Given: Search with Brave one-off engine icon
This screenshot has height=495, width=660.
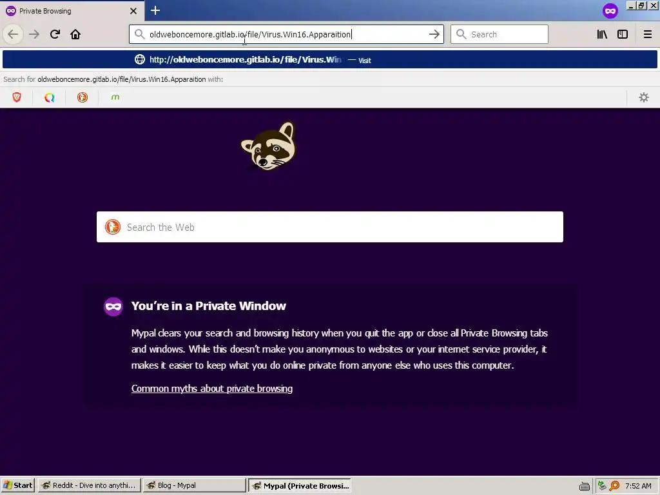Looking at the screenshot, I should coord(17,98).
